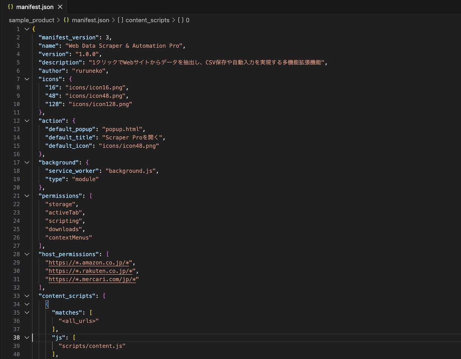Fold the "icons" block
This screenshot has height=359, width=461.
point(26,79)
